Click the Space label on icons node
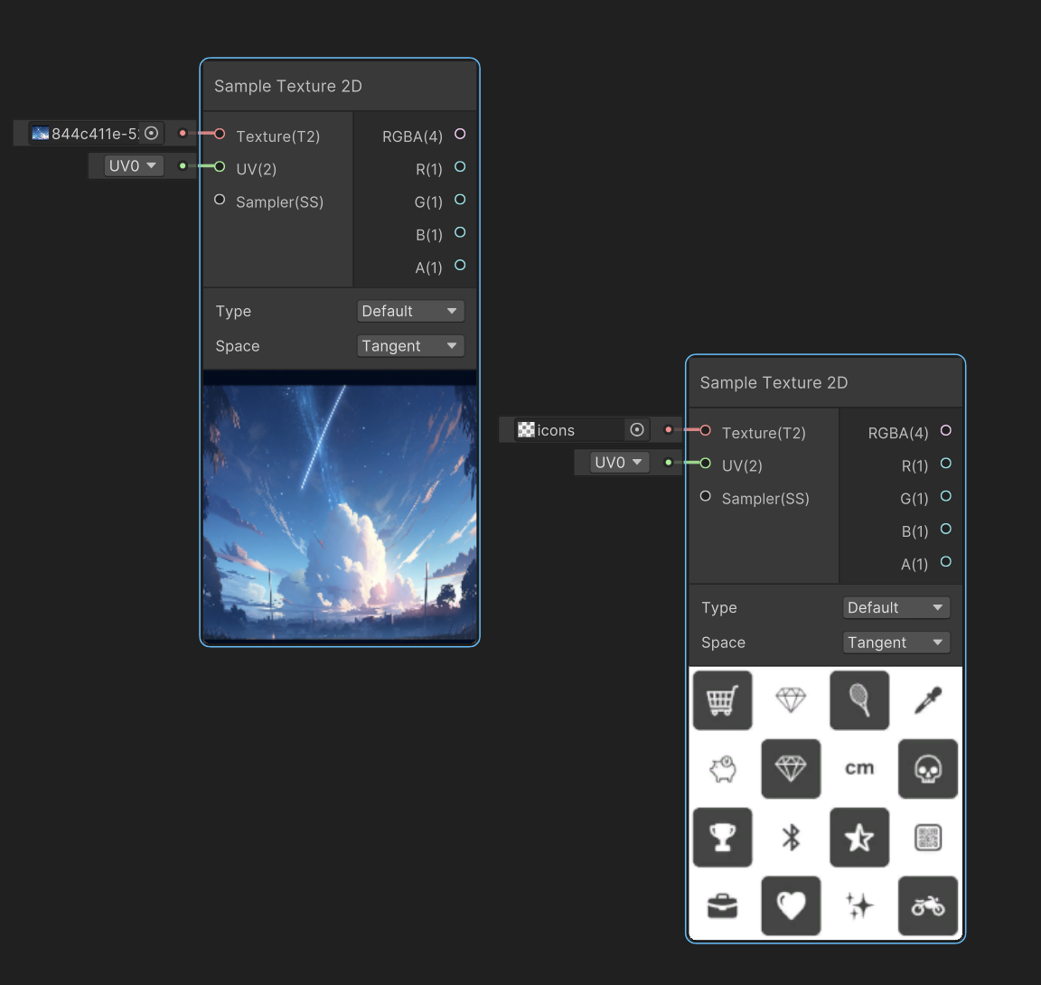 [723, 643]
